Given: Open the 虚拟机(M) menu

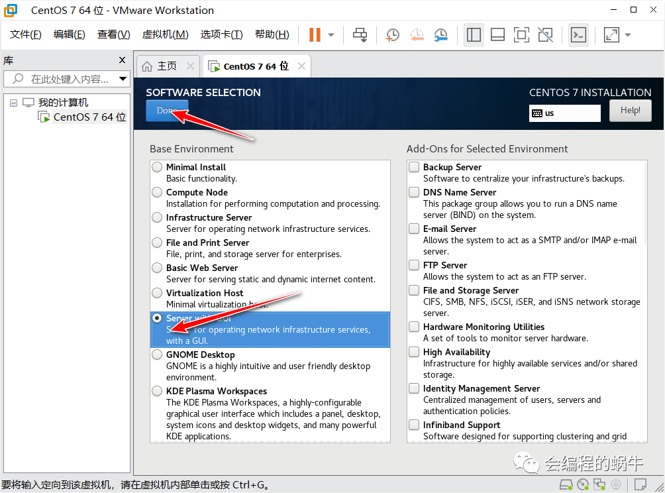Looking at the screenshot, I should (165, 34).
